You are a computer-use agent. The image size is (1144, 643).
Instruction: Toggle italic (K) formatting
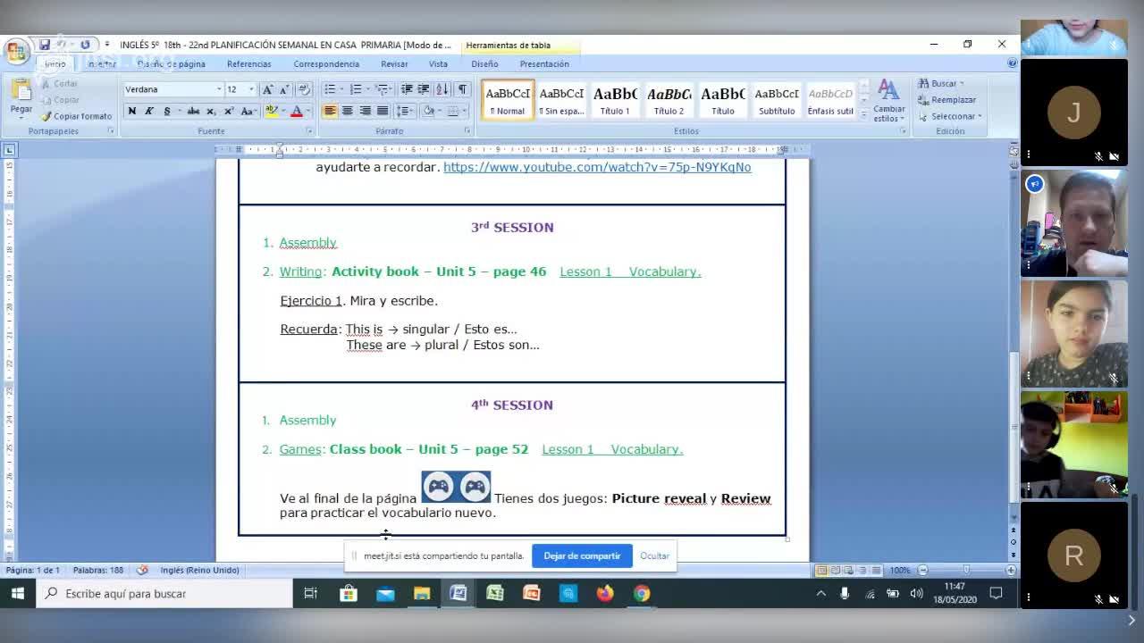click(x=149, y=112)
